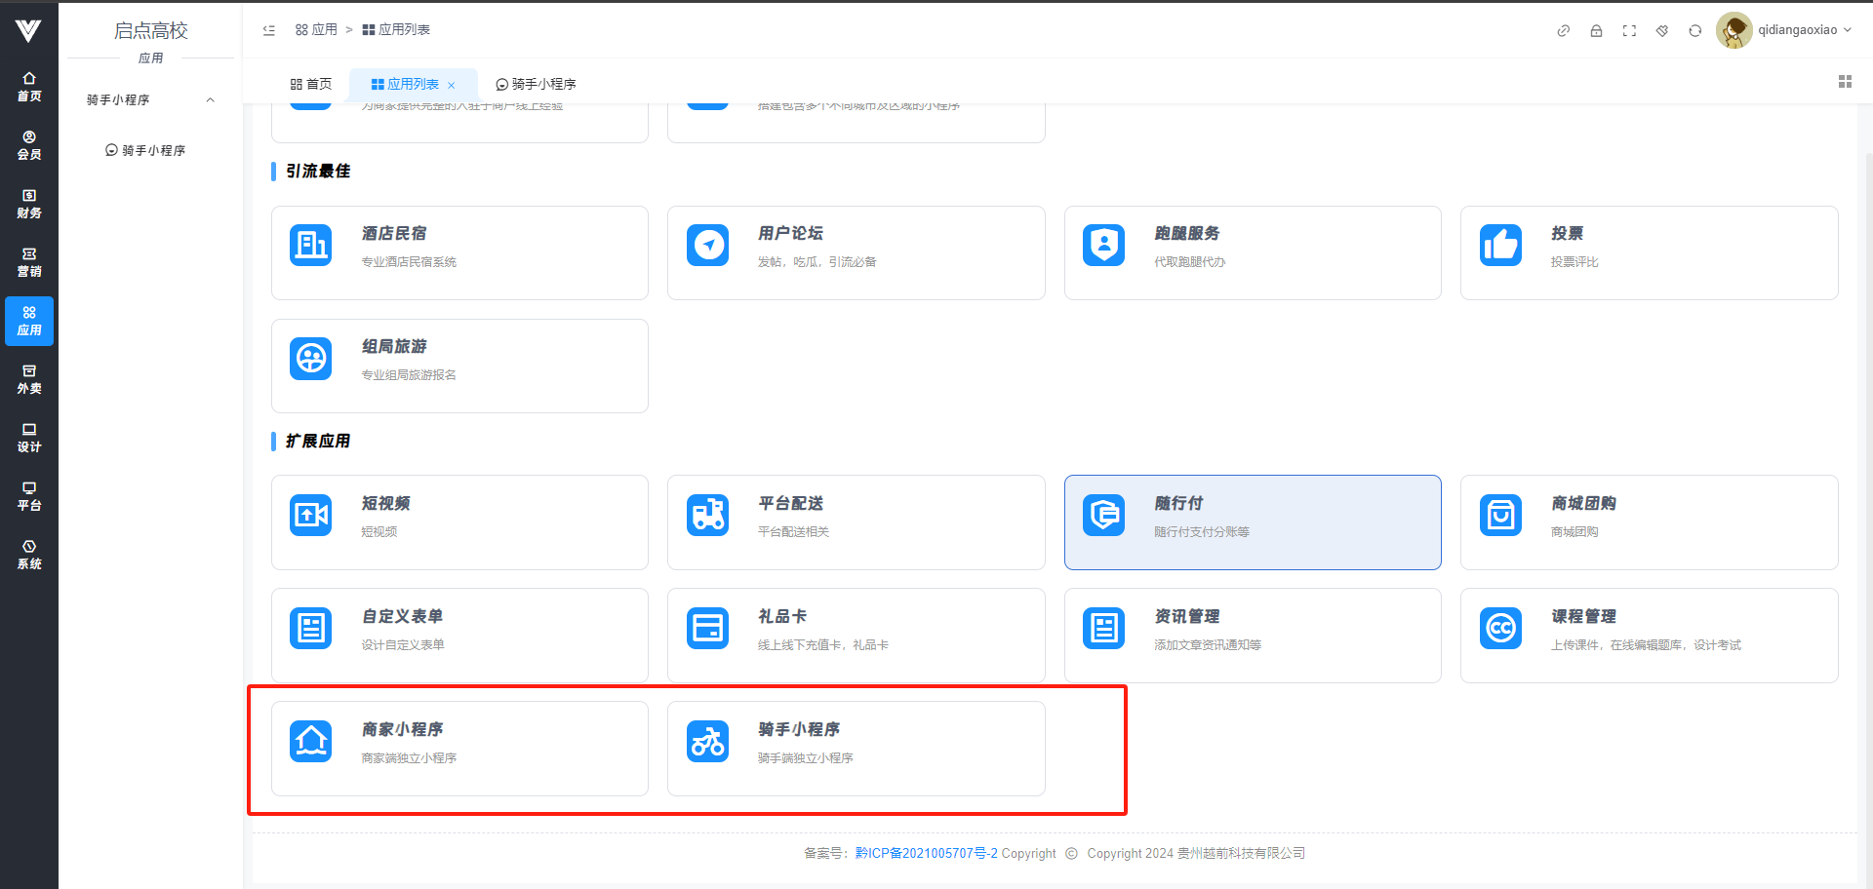This screenshot has height=889, width=1873.
Task: Click the link icon in the header
Action: click(x=1563, y=30)
